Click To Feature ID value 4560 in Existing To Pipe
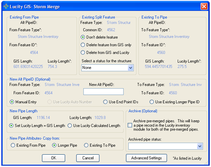 161,52
